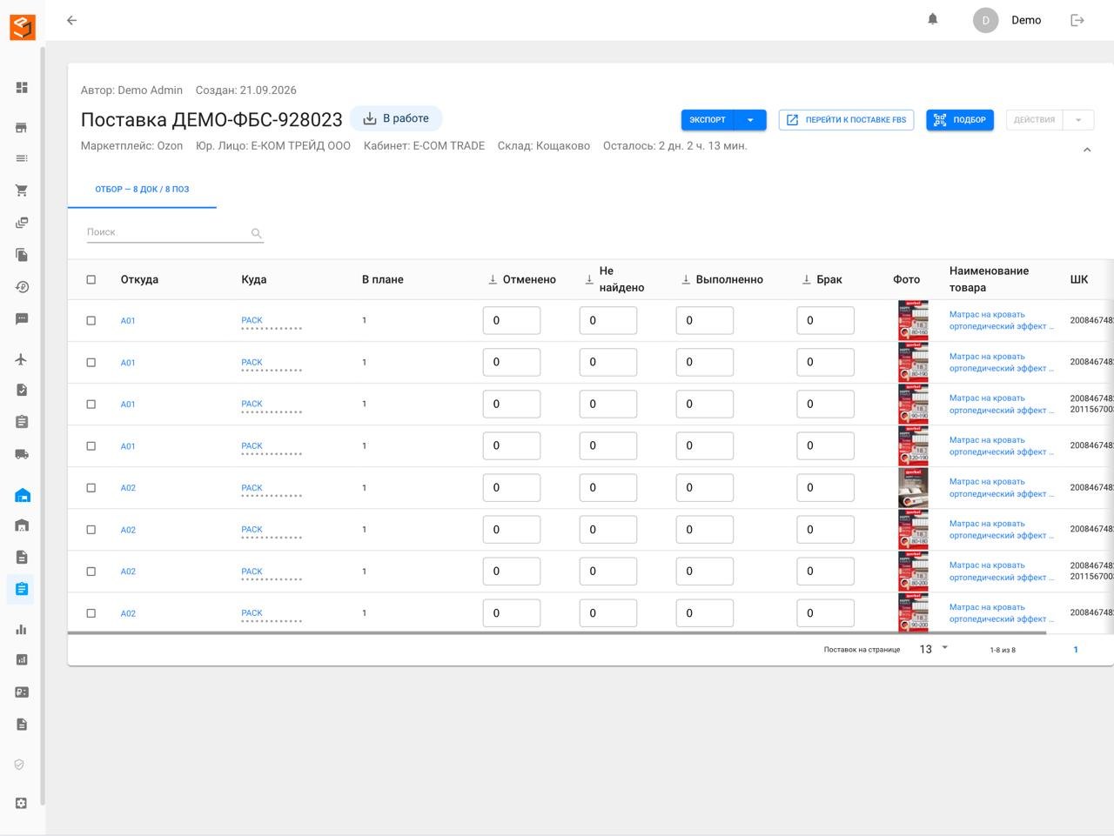The height and width of the screenshot is (836, 1114).
Task: Open the bar chart sidebar icon
Action: click(x=22, y=629)
